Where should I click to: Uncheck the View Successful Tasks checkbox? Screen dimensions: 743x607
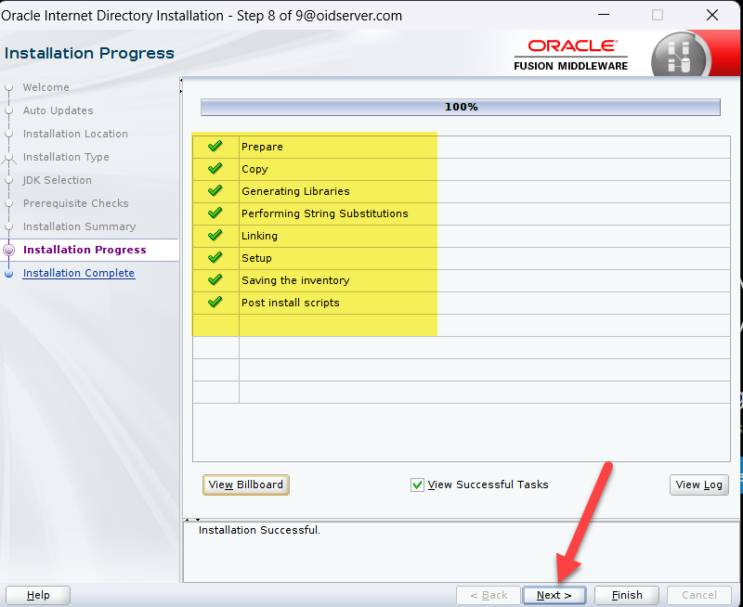coord(417,484)
